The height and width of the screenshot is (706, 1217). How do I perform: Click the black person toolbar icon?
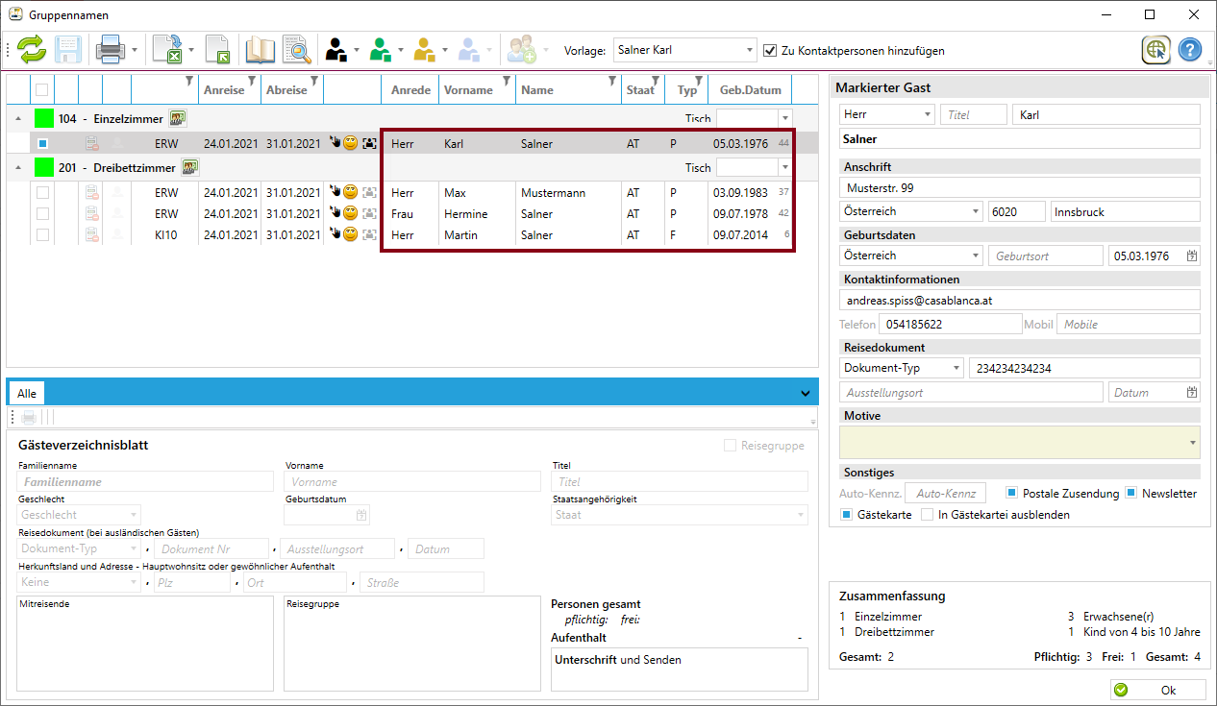pos(335,50)
